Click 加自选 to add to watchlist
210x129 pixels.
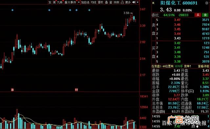[85, 2]
